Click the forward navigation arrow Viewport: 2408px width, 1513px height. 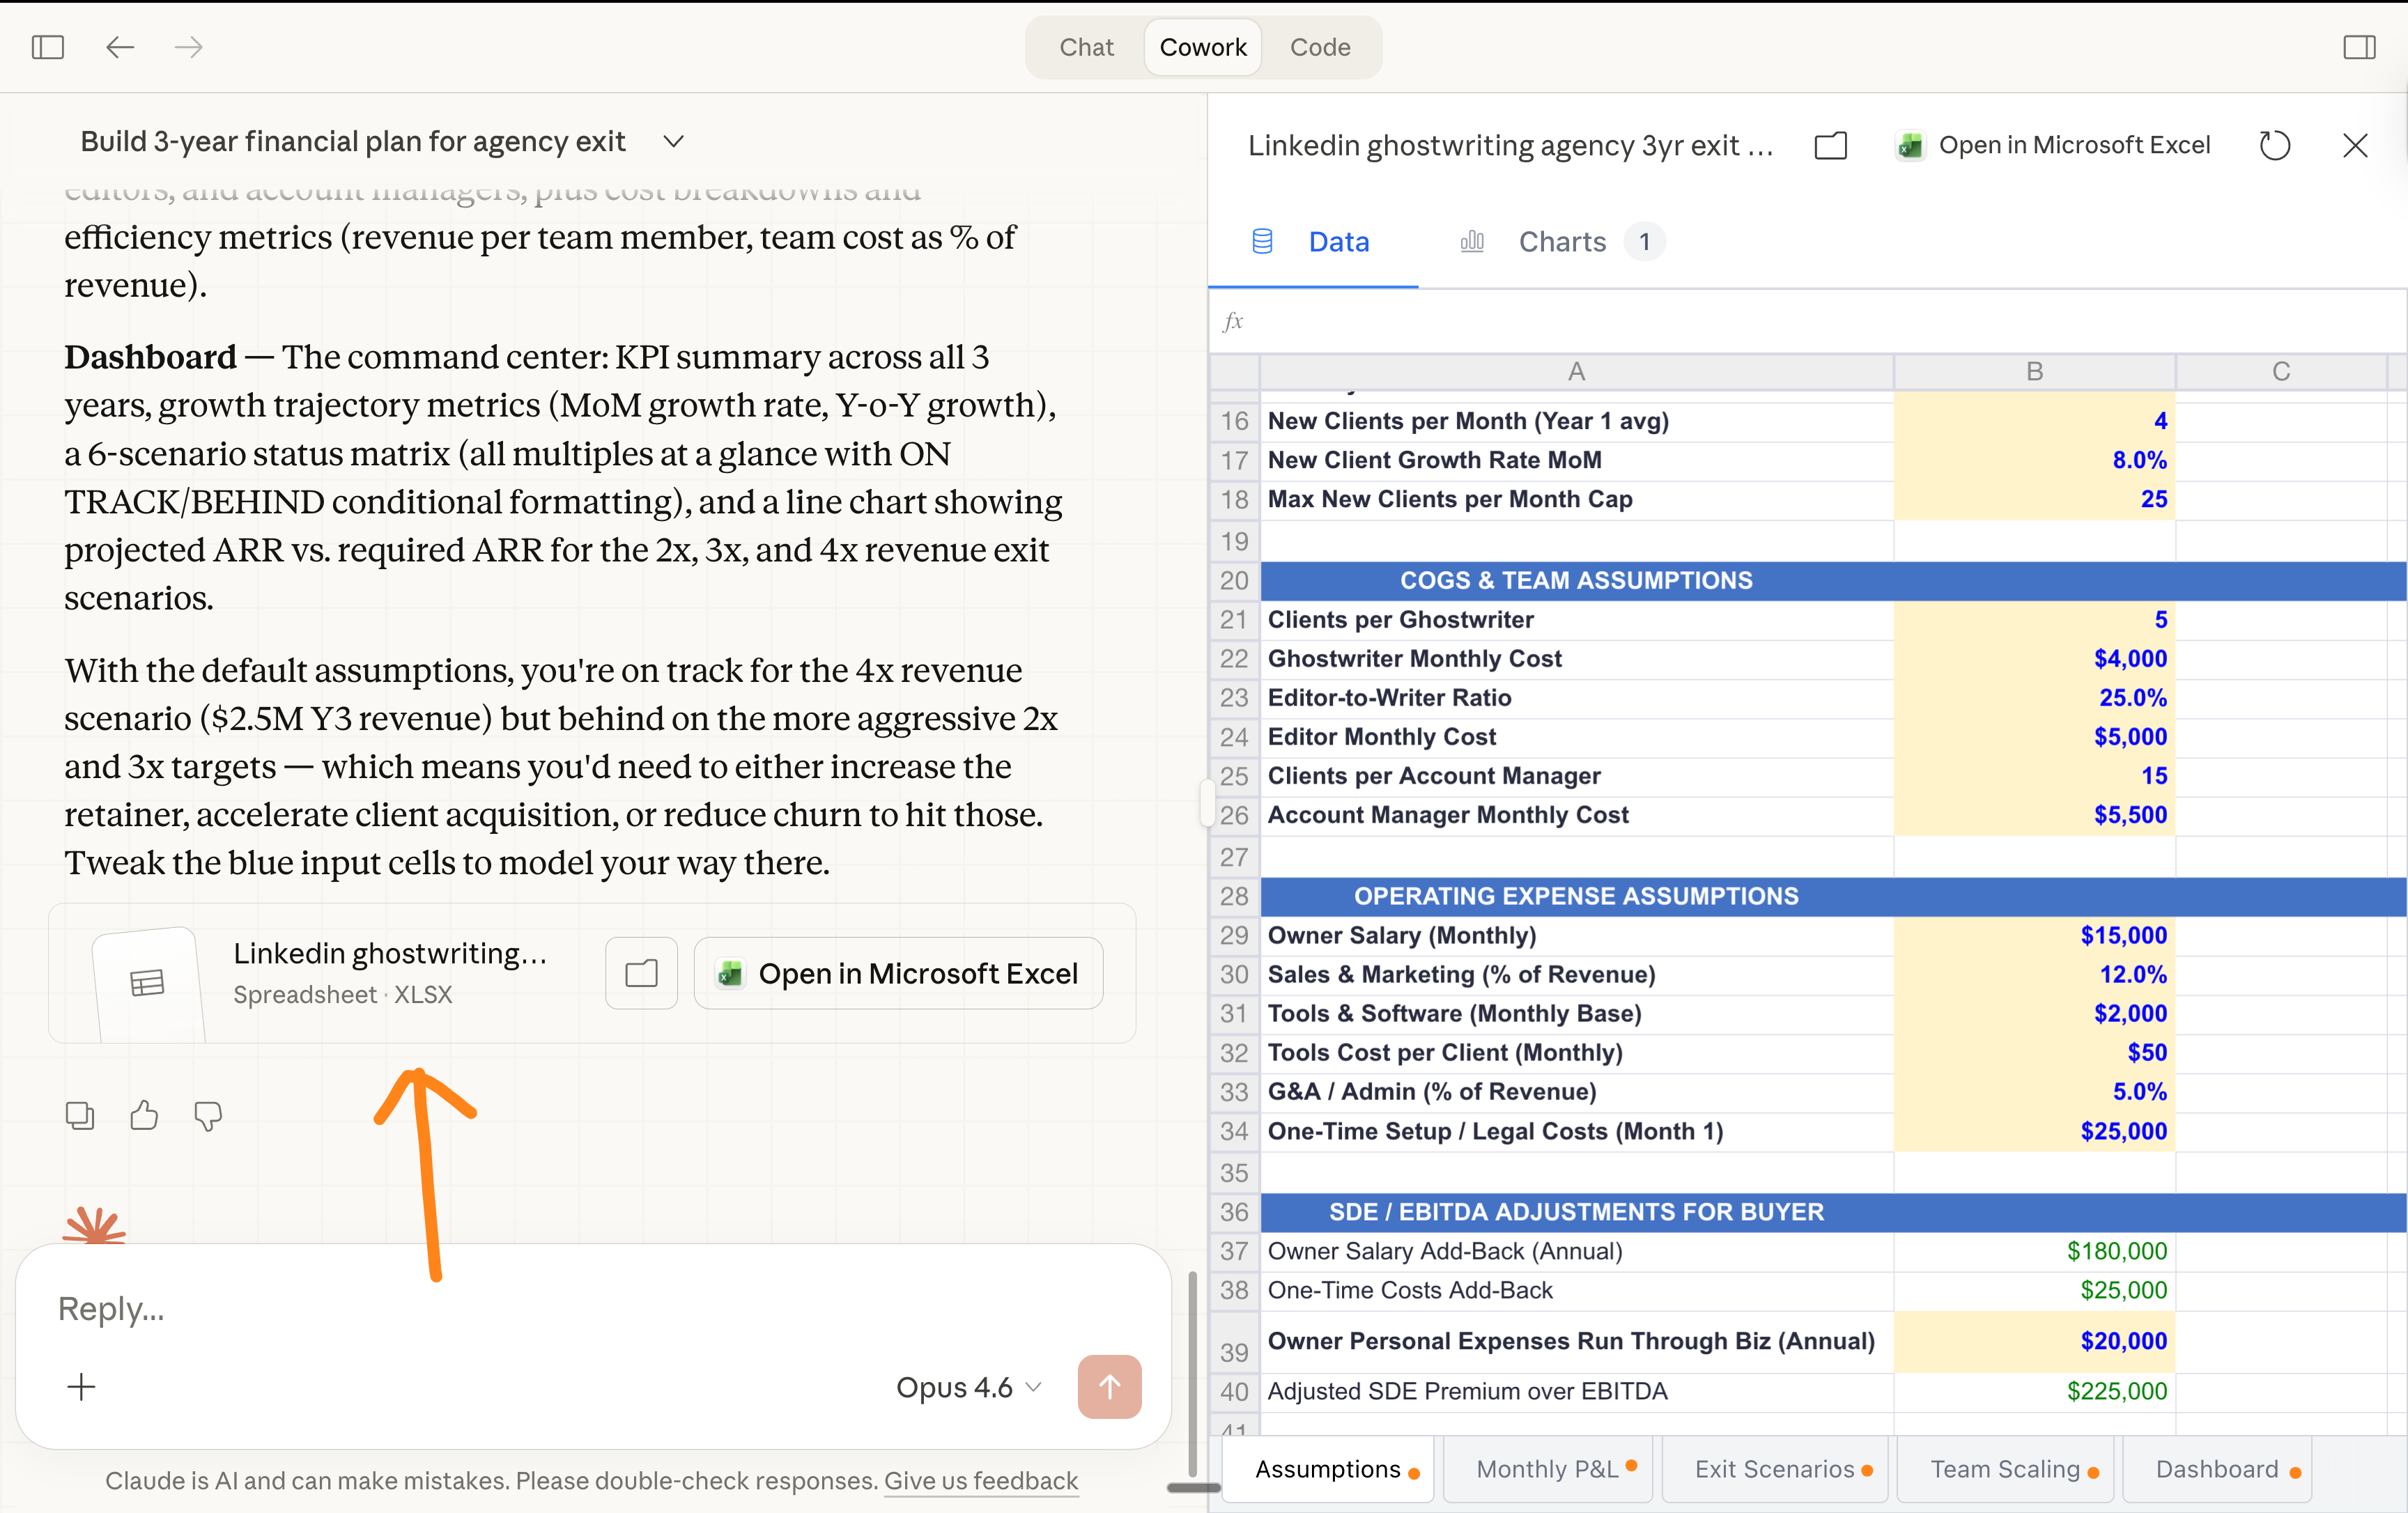tap(188, 47)
